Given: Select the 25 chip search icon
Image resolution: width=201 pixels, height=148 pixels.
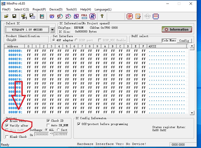Looking at the screenshot, I should click(68, 16).
